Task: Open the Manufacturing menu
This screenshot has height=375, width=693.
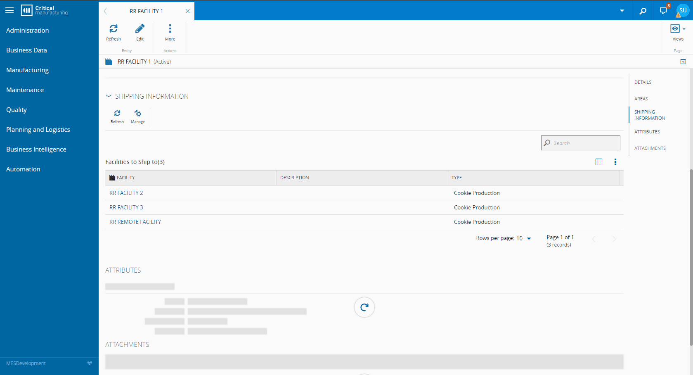Action: pyautogui.click(x=27, y=70)
